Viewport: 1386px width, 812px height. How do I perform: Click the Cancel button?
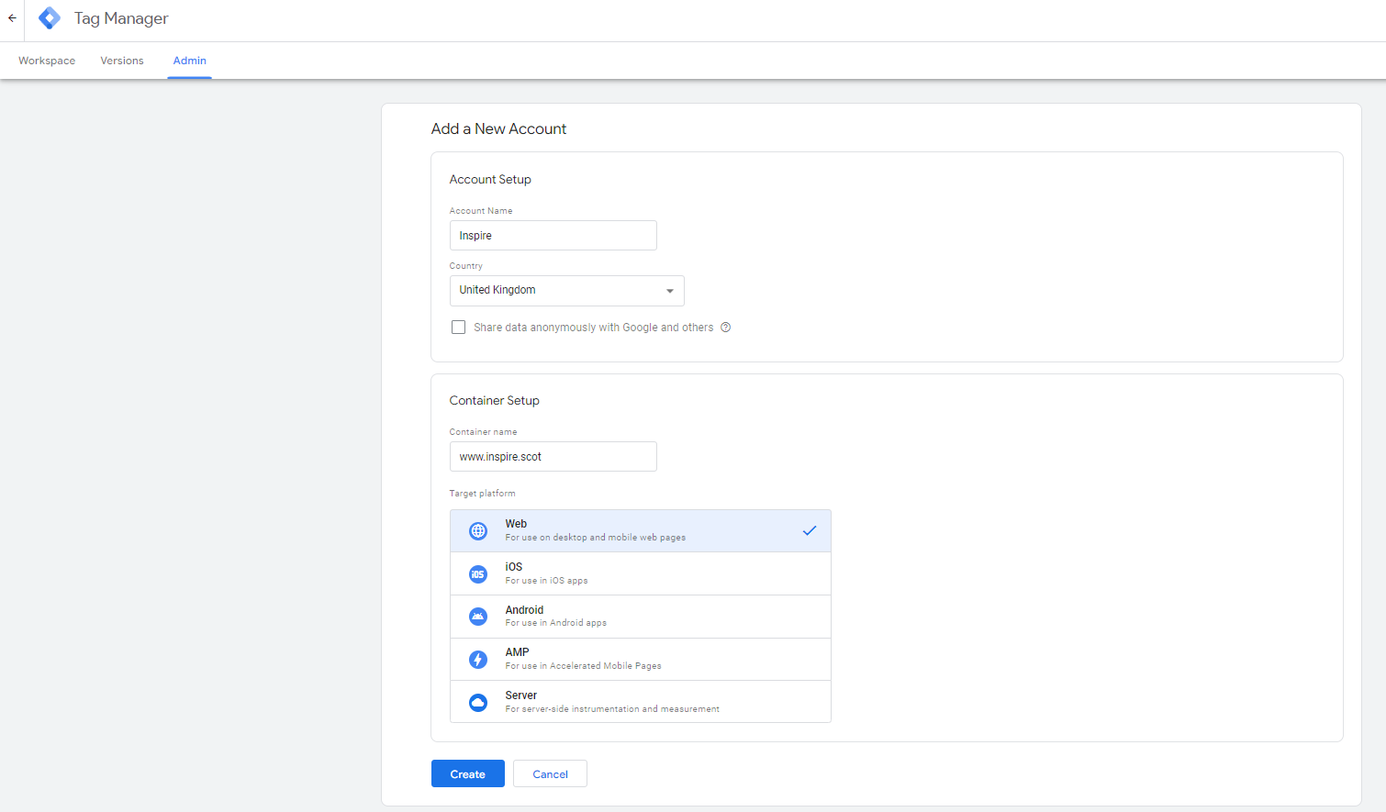point(551,773)
